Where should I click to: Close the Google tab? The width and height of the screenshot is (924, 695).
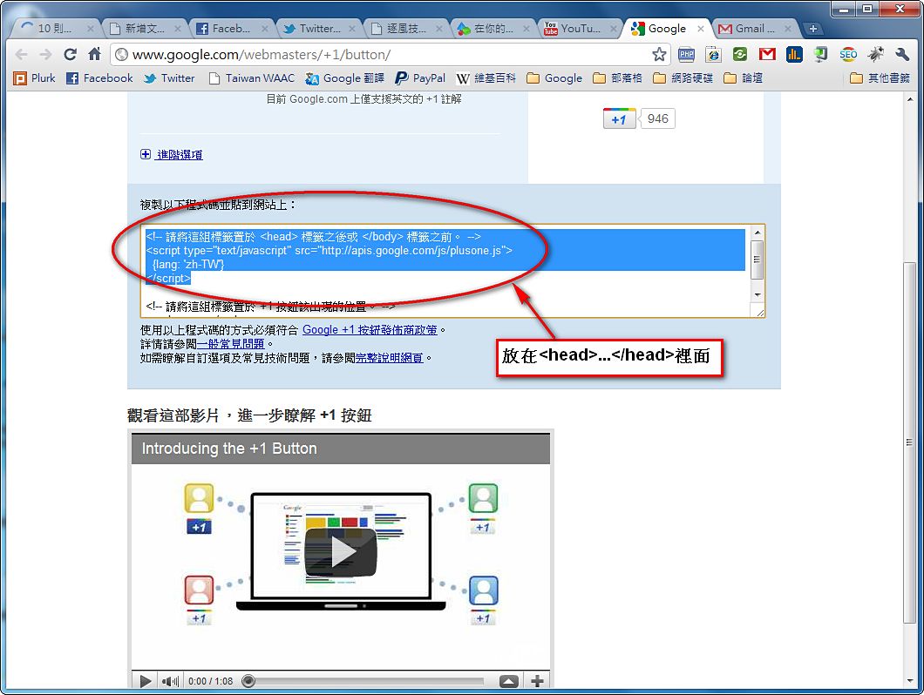(700, 28)
